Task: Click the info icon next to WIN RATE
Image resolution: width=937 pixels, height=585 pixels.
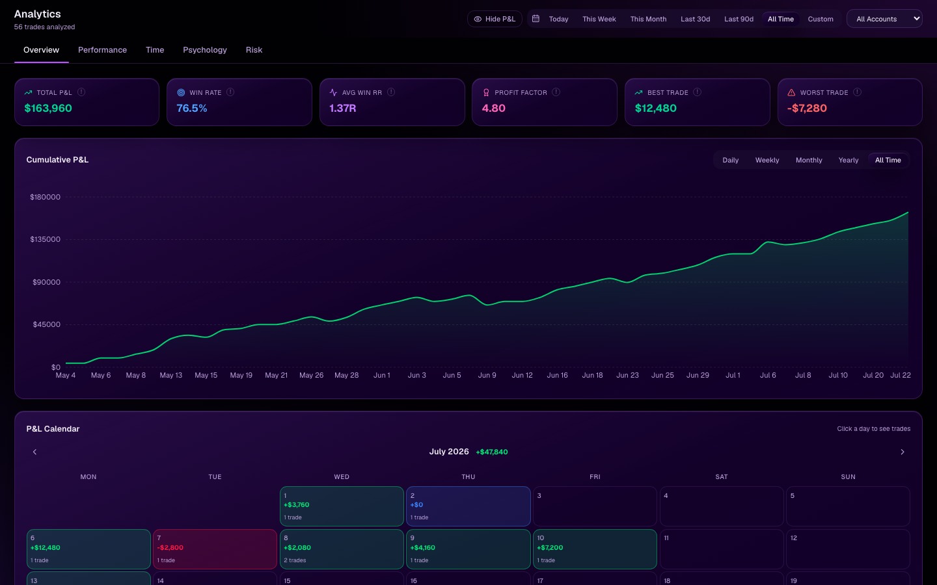Action: [230, 92]
